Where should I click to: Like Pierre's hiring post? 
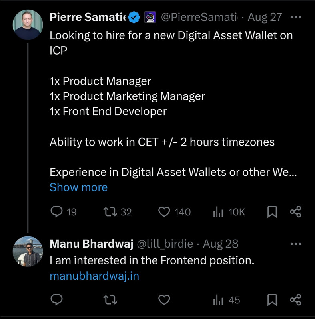[x=164, y=212]
